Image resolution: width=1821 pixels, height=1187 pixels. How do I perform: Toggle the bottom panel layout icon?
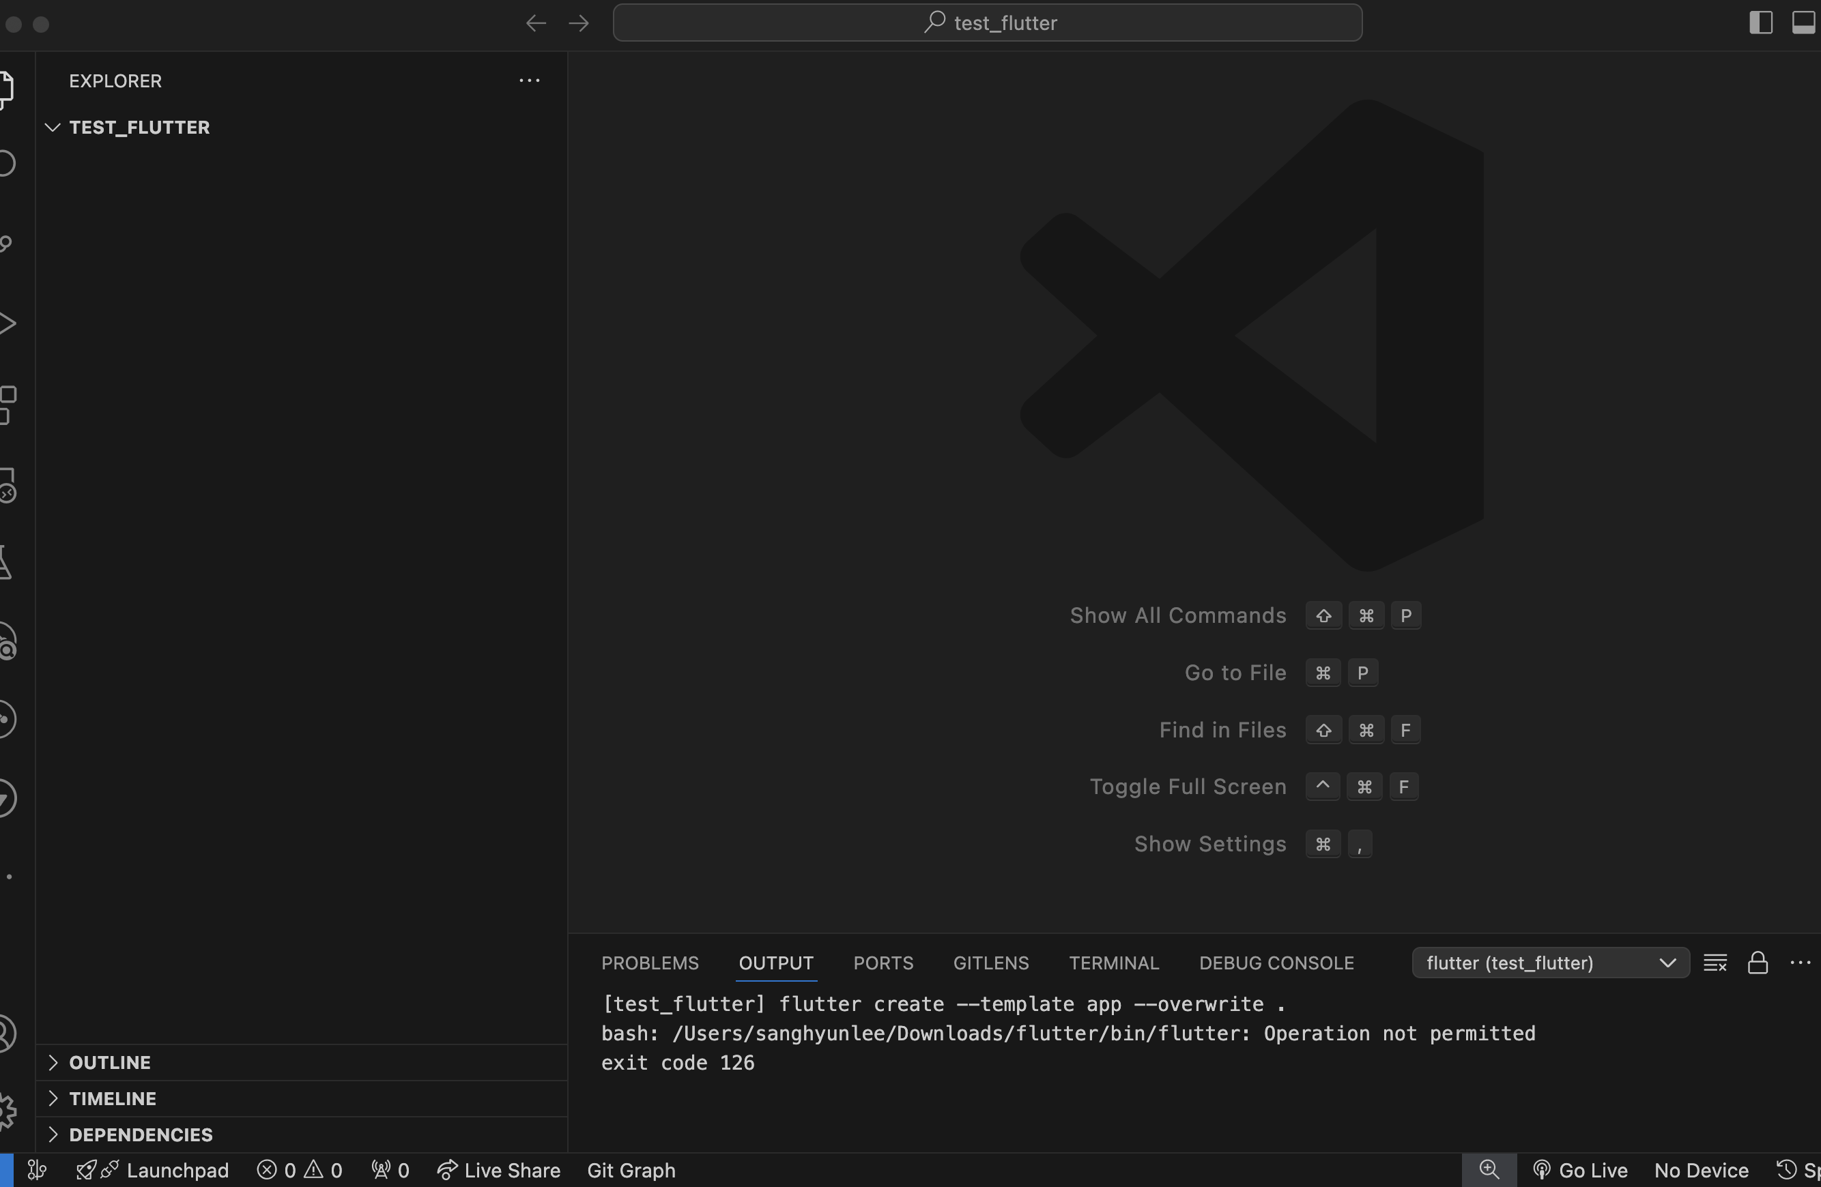[1804, 23]
